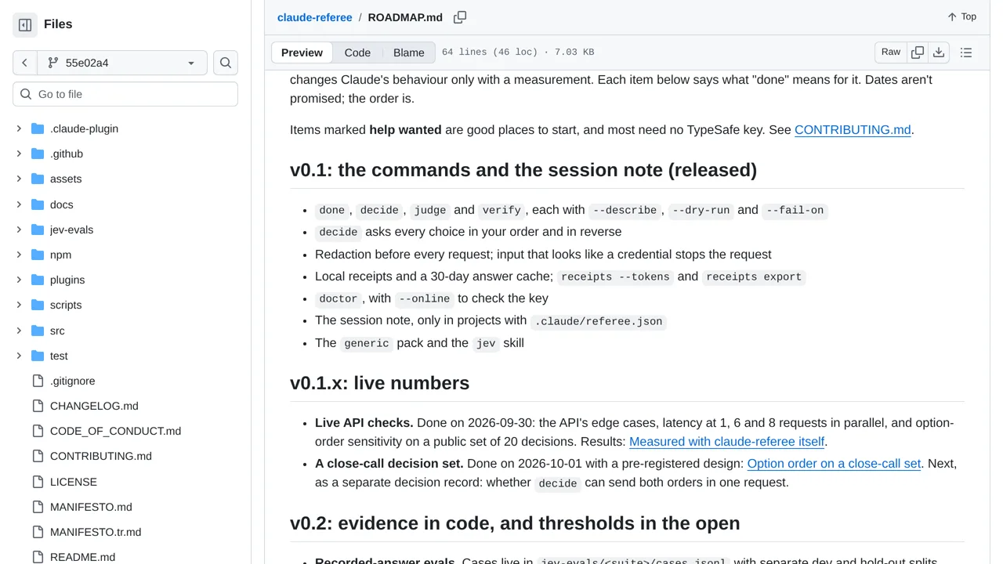Open Option order on a close-call set link
The image size is (1003, 564).
click(x=834, y=464)
